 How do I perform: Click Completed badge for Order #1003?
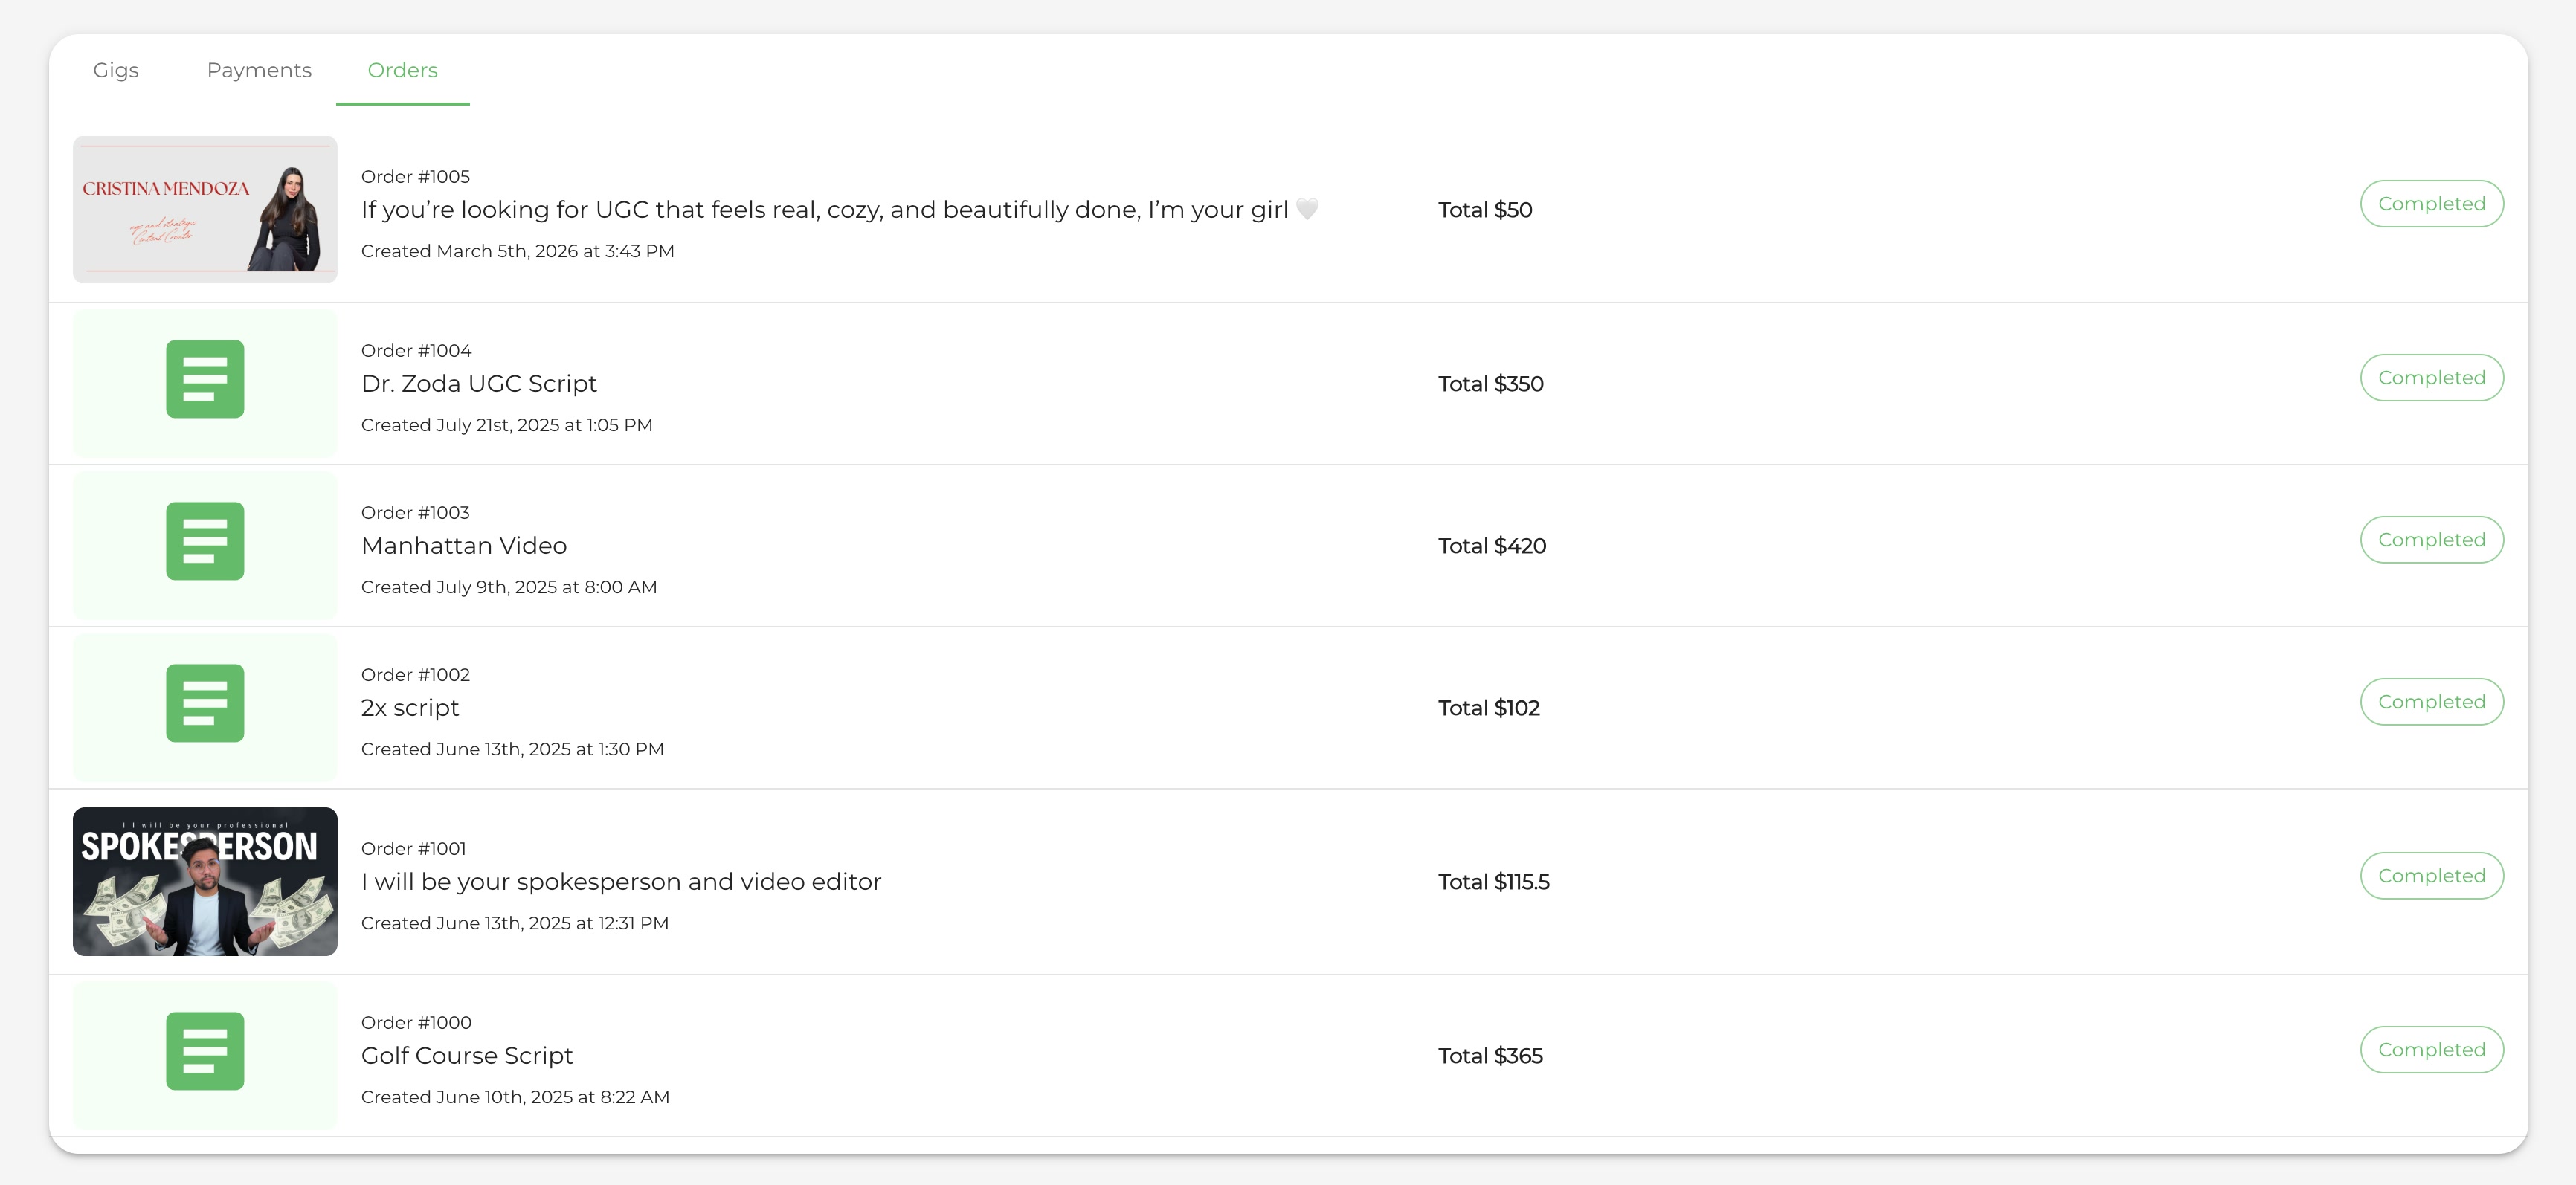tap(2431, 540)
